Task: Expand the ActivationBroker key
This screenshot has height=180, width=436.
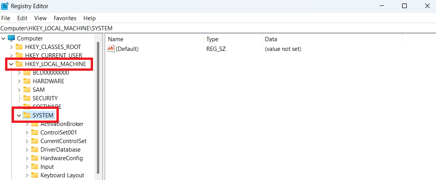Action: pyautogui.click(x=27, y=124)
